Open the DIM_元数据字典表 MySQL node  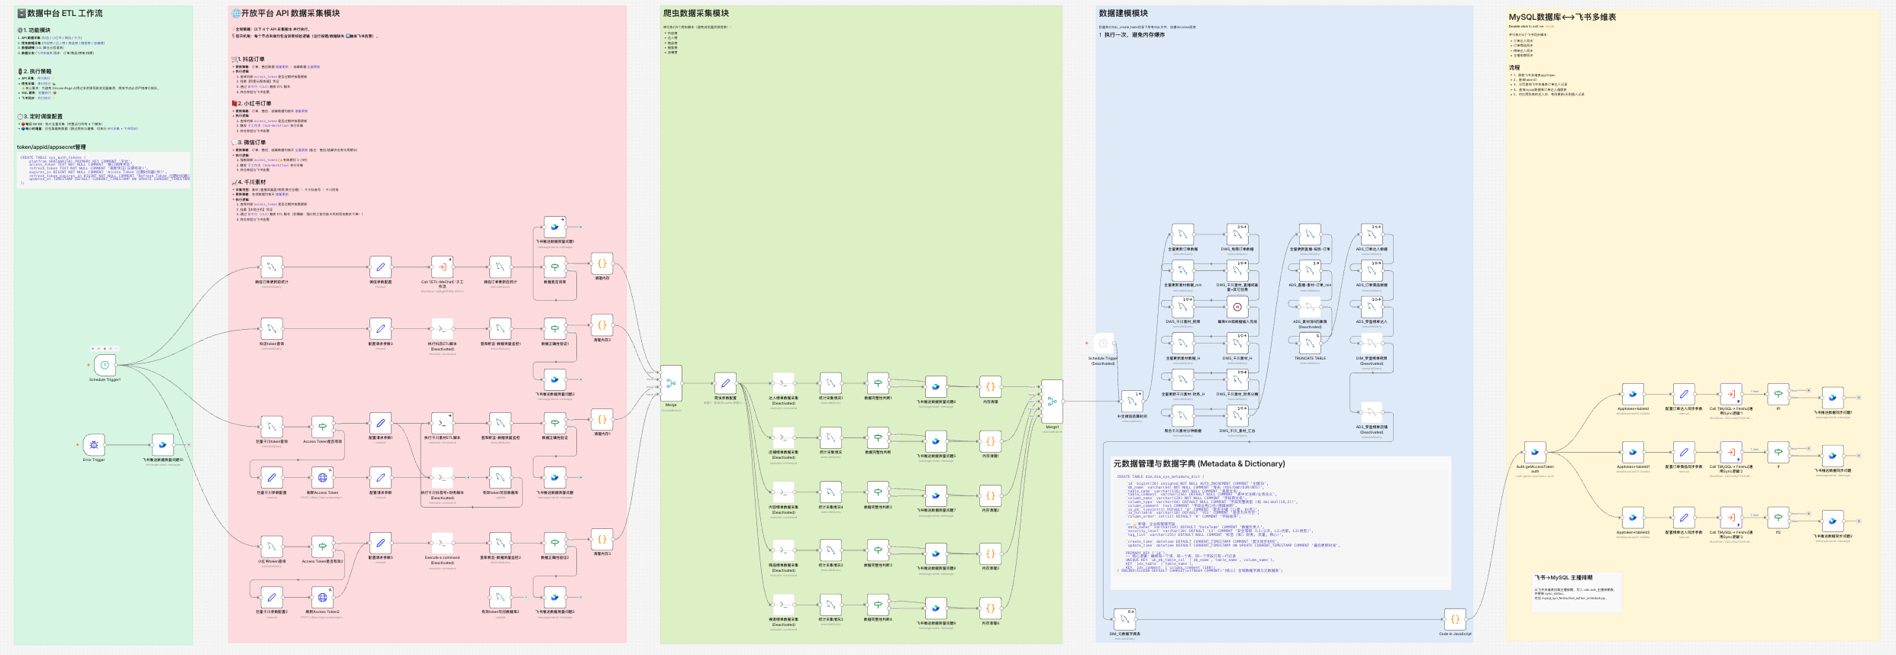[1124, 619]
